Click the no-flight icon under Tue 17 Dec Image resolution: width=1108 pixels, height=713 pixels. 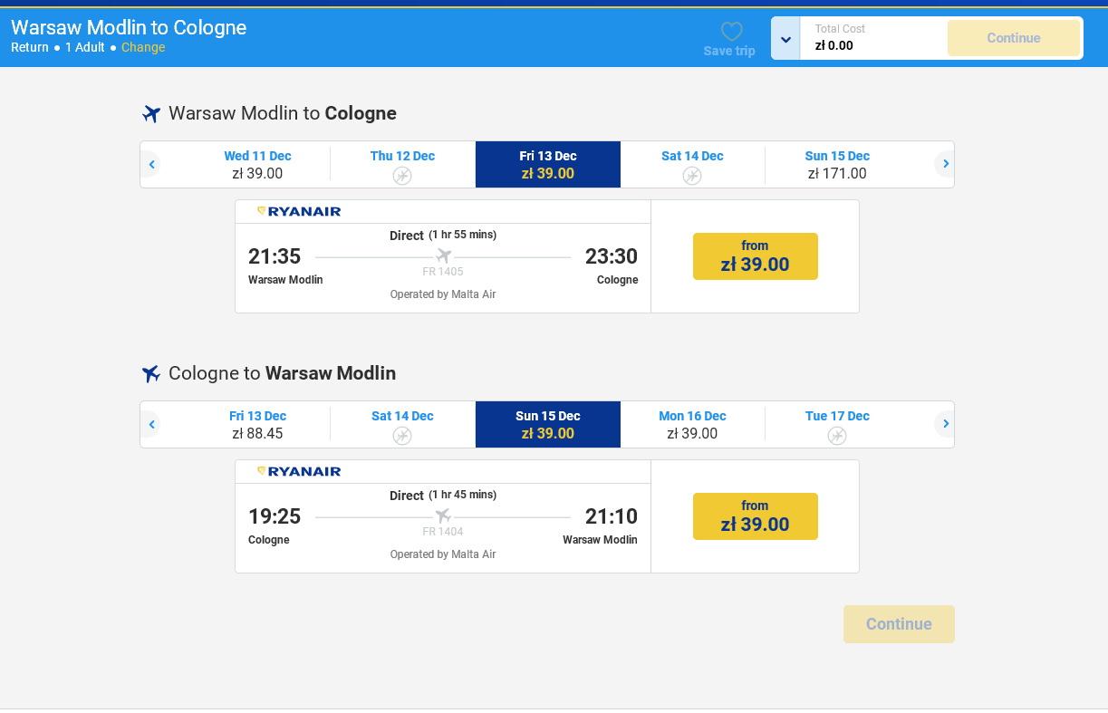pos(837,436)
